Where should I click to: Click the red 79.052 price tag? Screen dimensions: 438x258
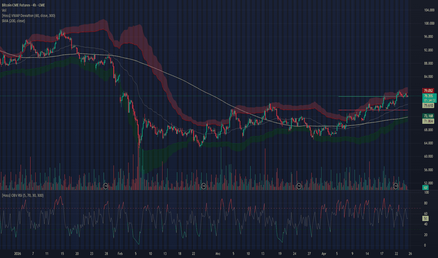pyautogui.click(x=428, y=91)
